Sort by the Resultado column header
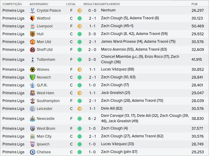 coord(92,4)
